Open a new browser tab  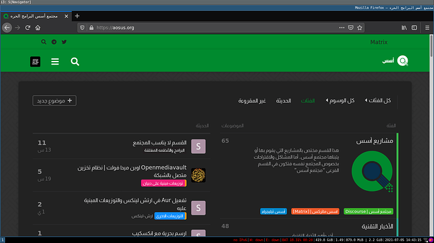tap(77, 16)
